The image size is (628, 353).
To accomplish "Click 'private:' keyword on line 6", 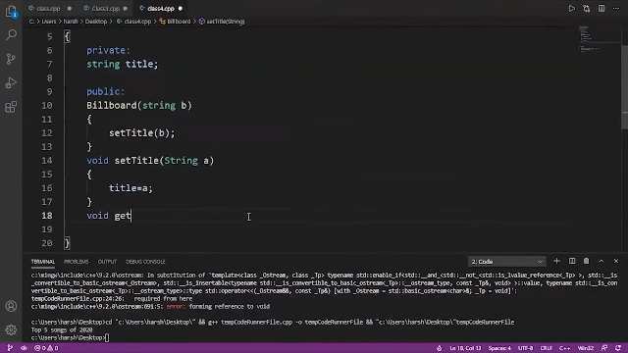I will click(108, 50).
